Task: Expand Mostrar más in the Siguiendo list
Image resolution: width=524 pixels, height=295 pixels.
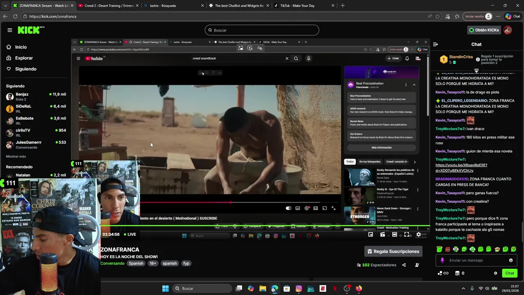Action: (16, 157)
